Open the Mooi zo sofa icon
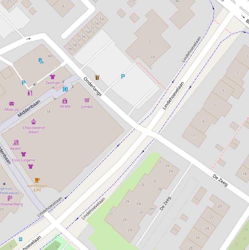This screenshot has height=250, width=249. [12, 104]
